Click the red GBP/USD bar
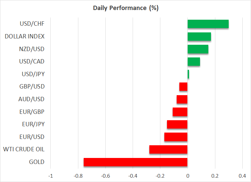Viewport: 251px width, 182px height. pos(183,87)
